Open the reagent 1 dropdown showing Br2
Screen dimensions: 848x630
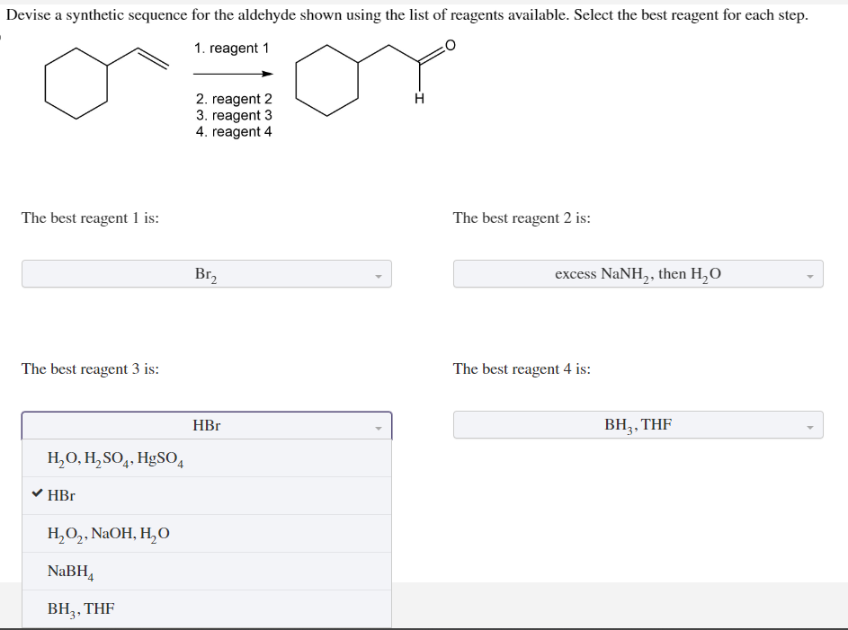click(206, 273)
